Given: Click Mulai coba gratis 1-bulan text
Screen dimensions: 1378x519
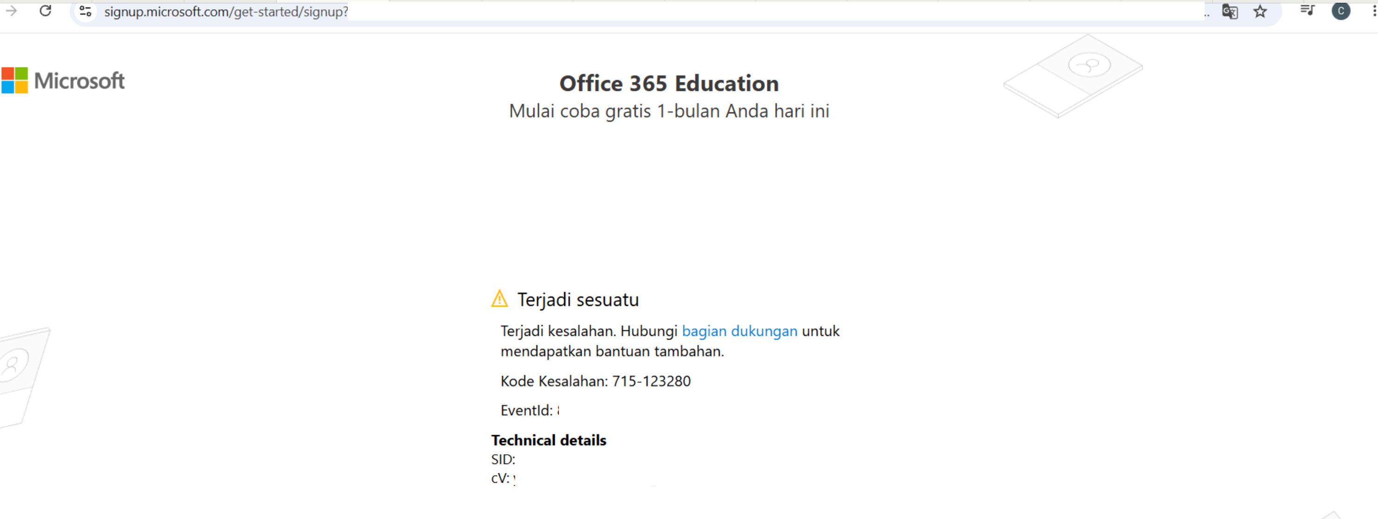Looking at the screenshot, I should click(x=668, y=111).
